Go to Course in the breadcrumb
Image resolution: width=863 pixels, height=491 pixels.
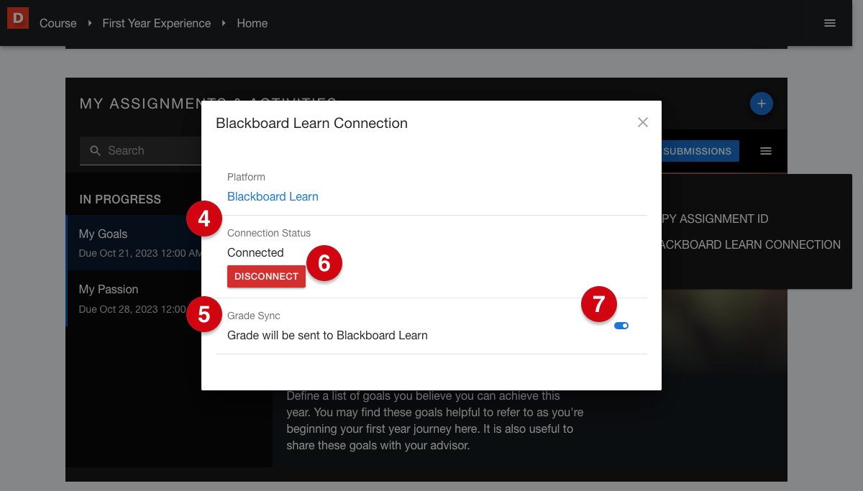[x=58, y=23]
